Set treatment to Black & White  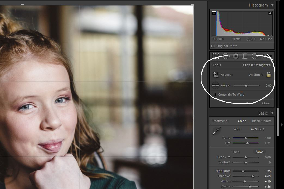(x=262, y=121)
